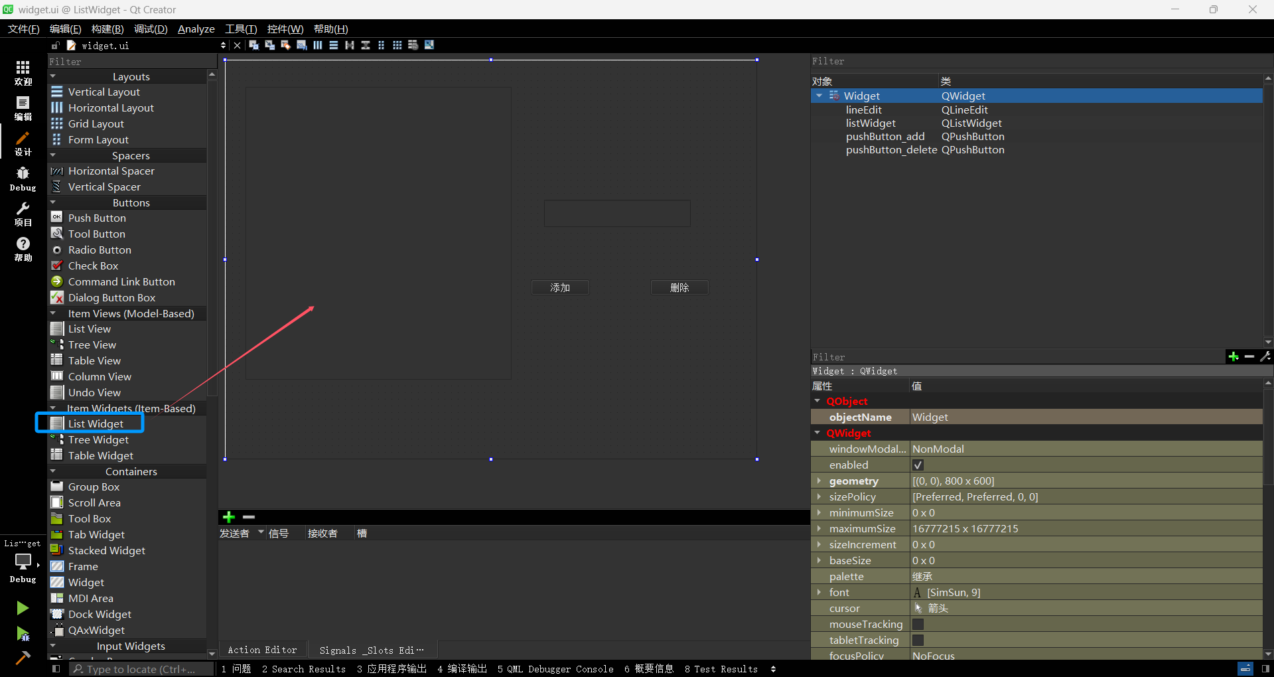This screenshot has width=1274, height=677.
Task: Lay out widgets horizontally
Action: [x=318, y=45]
